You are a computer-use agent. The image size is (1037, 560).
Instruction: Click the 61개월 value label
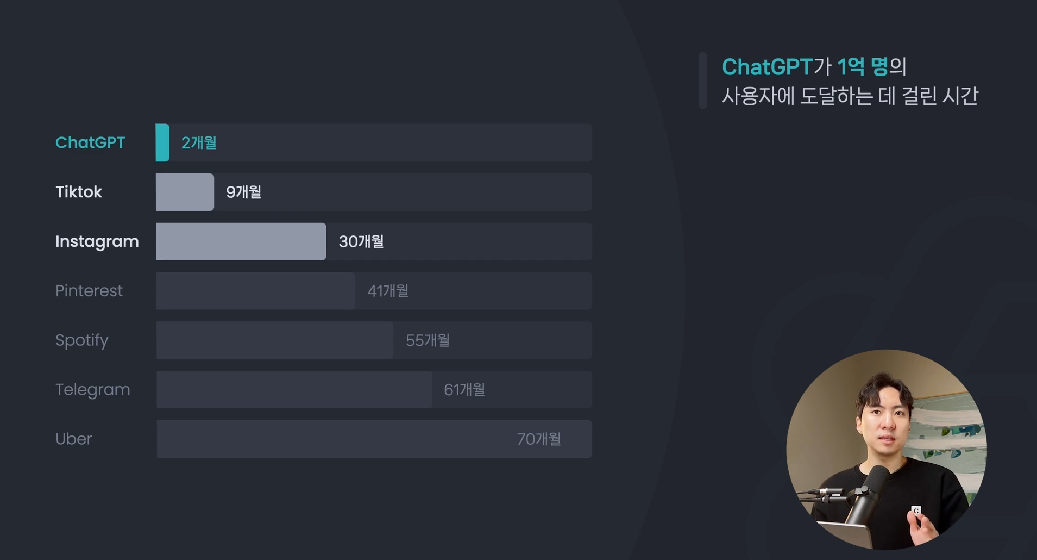point(464,390)
